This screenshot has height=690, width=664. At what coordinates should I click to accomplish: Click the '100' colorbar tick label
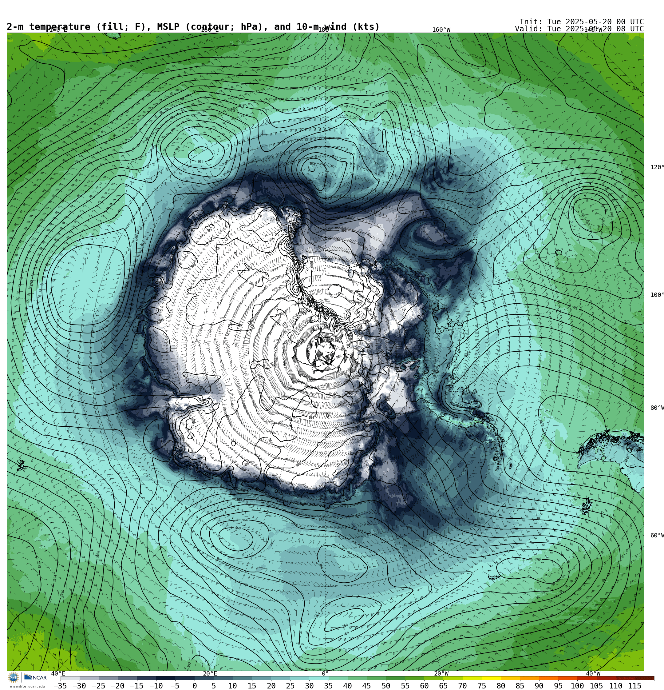[577, 686]
